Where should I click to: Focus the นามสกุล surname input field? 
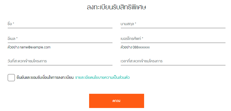tap(173, 24)
